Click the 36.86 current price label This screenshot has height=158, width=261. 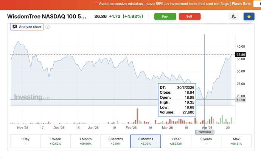pyautogui.click(x=240, y=54)
